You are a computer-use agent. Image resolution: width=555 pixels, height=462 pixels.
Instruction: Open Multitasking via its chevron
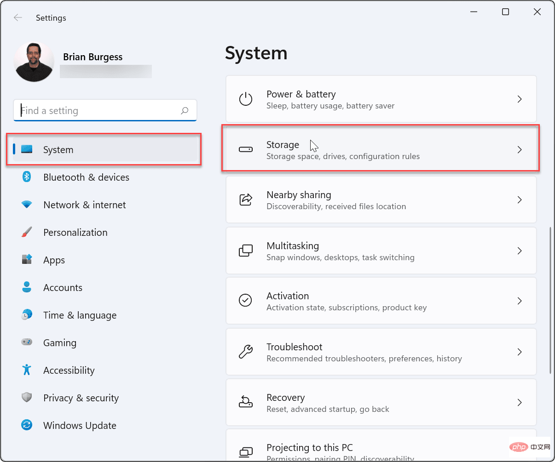point(520,251)
